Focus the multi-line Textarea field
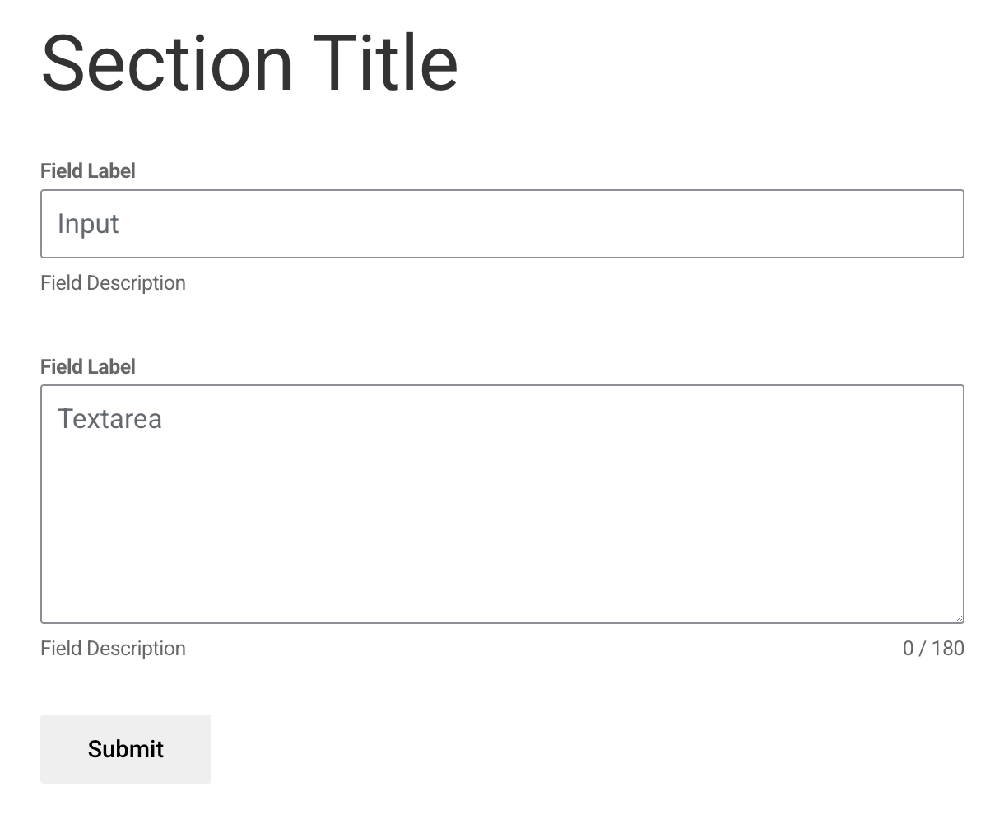The height and width of the screenshot is (824, 1004). [x=502, y=502]
